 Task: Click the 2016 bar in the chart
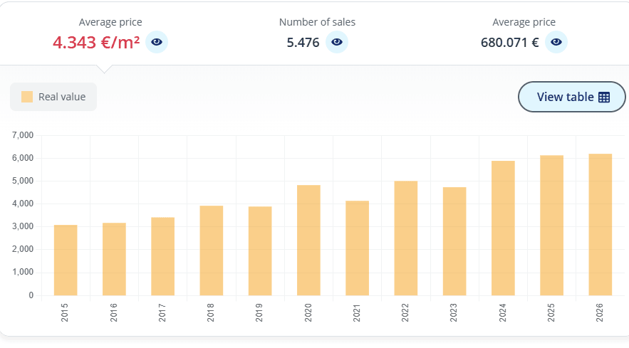(114, 259)
